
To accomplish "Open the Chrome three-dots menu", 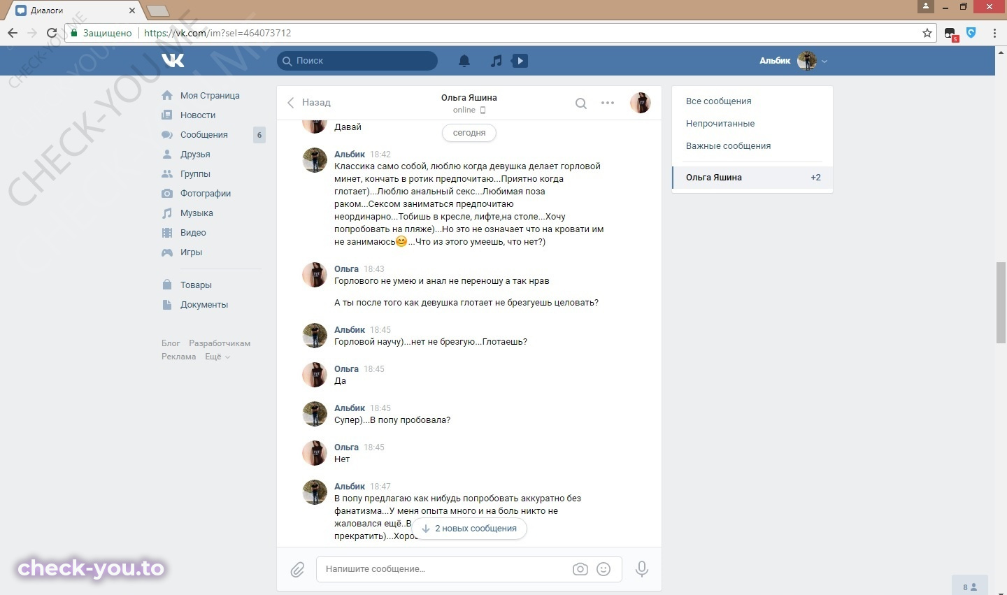I will click(994, 33).
